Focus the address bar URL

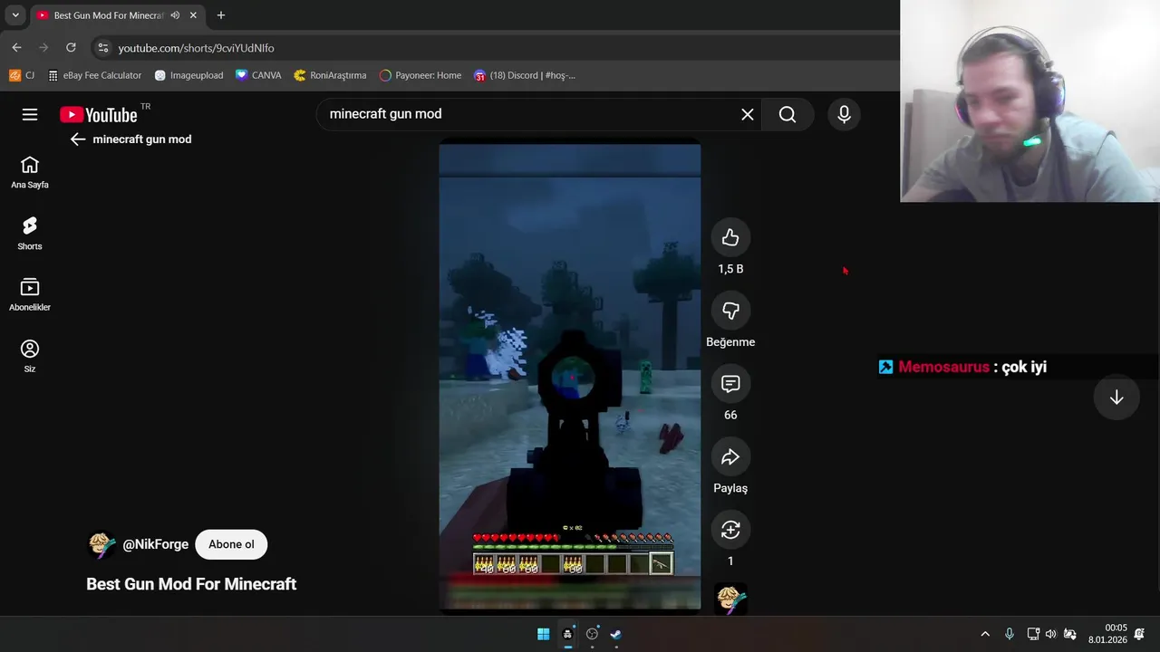pos(196,48)
